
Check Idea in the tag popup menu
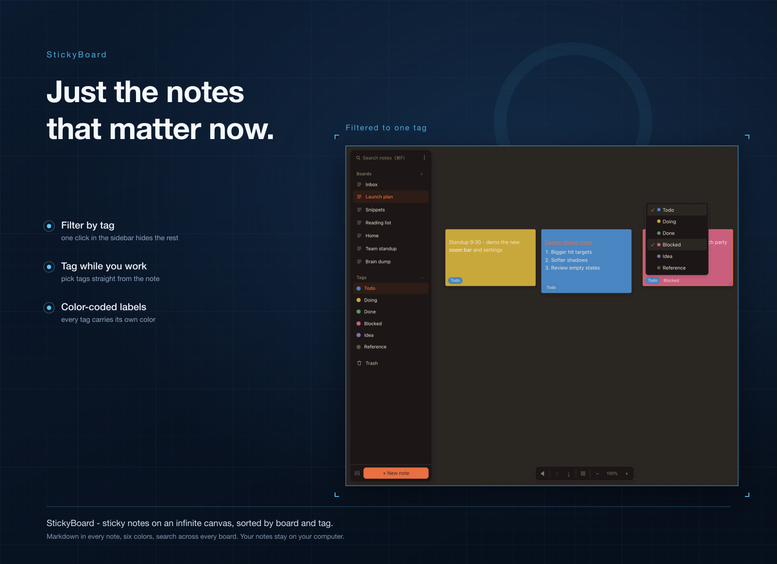tap(677, 257)
